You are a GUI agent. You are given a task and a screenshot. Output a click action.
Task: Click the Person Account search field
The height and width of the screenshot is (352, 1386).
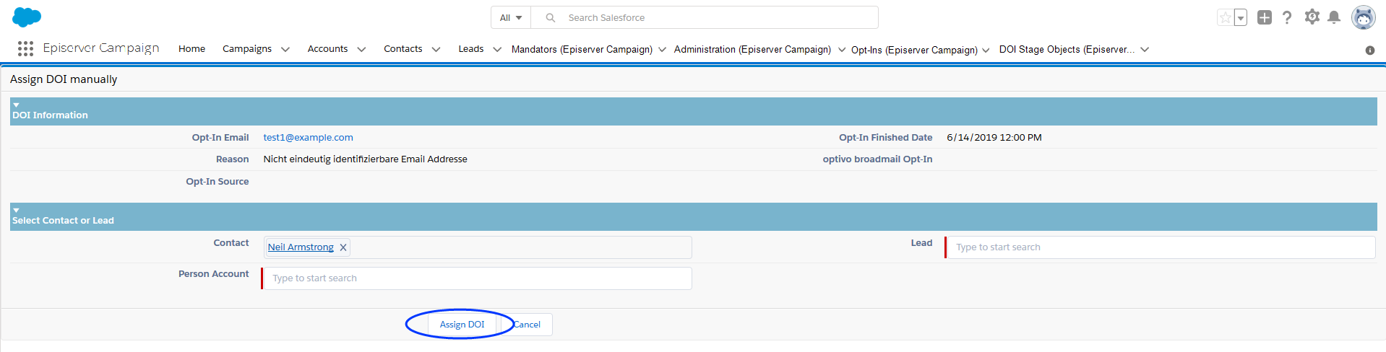coord(477,278)
